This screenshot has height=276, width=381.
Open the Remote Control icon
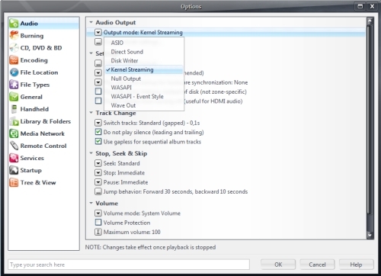tap(14, 146)
